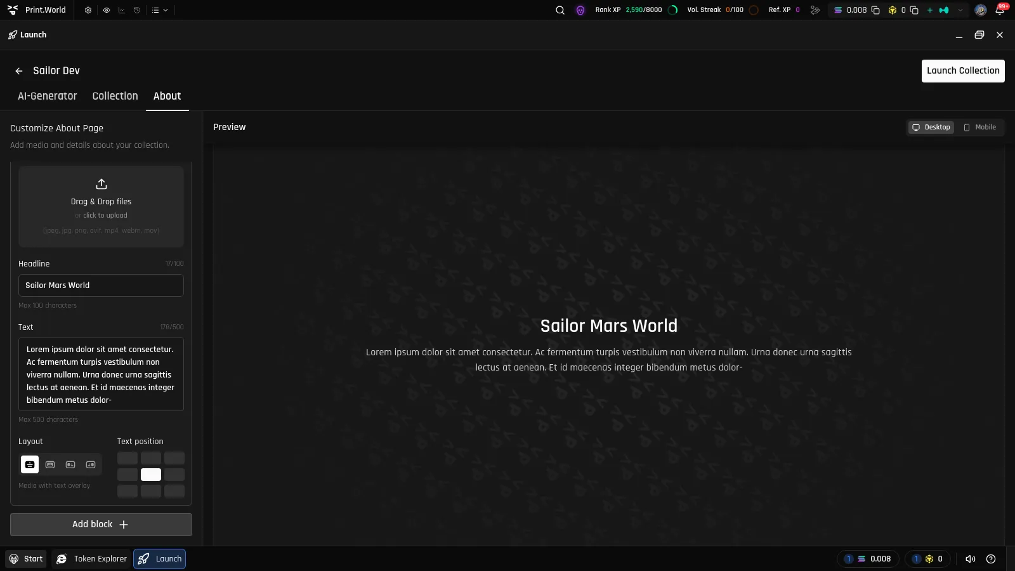Image resolution: width=1015 pixels, height=571 pixels.
Task: Click the Customize About Page heading
Action: pos(56,128)
